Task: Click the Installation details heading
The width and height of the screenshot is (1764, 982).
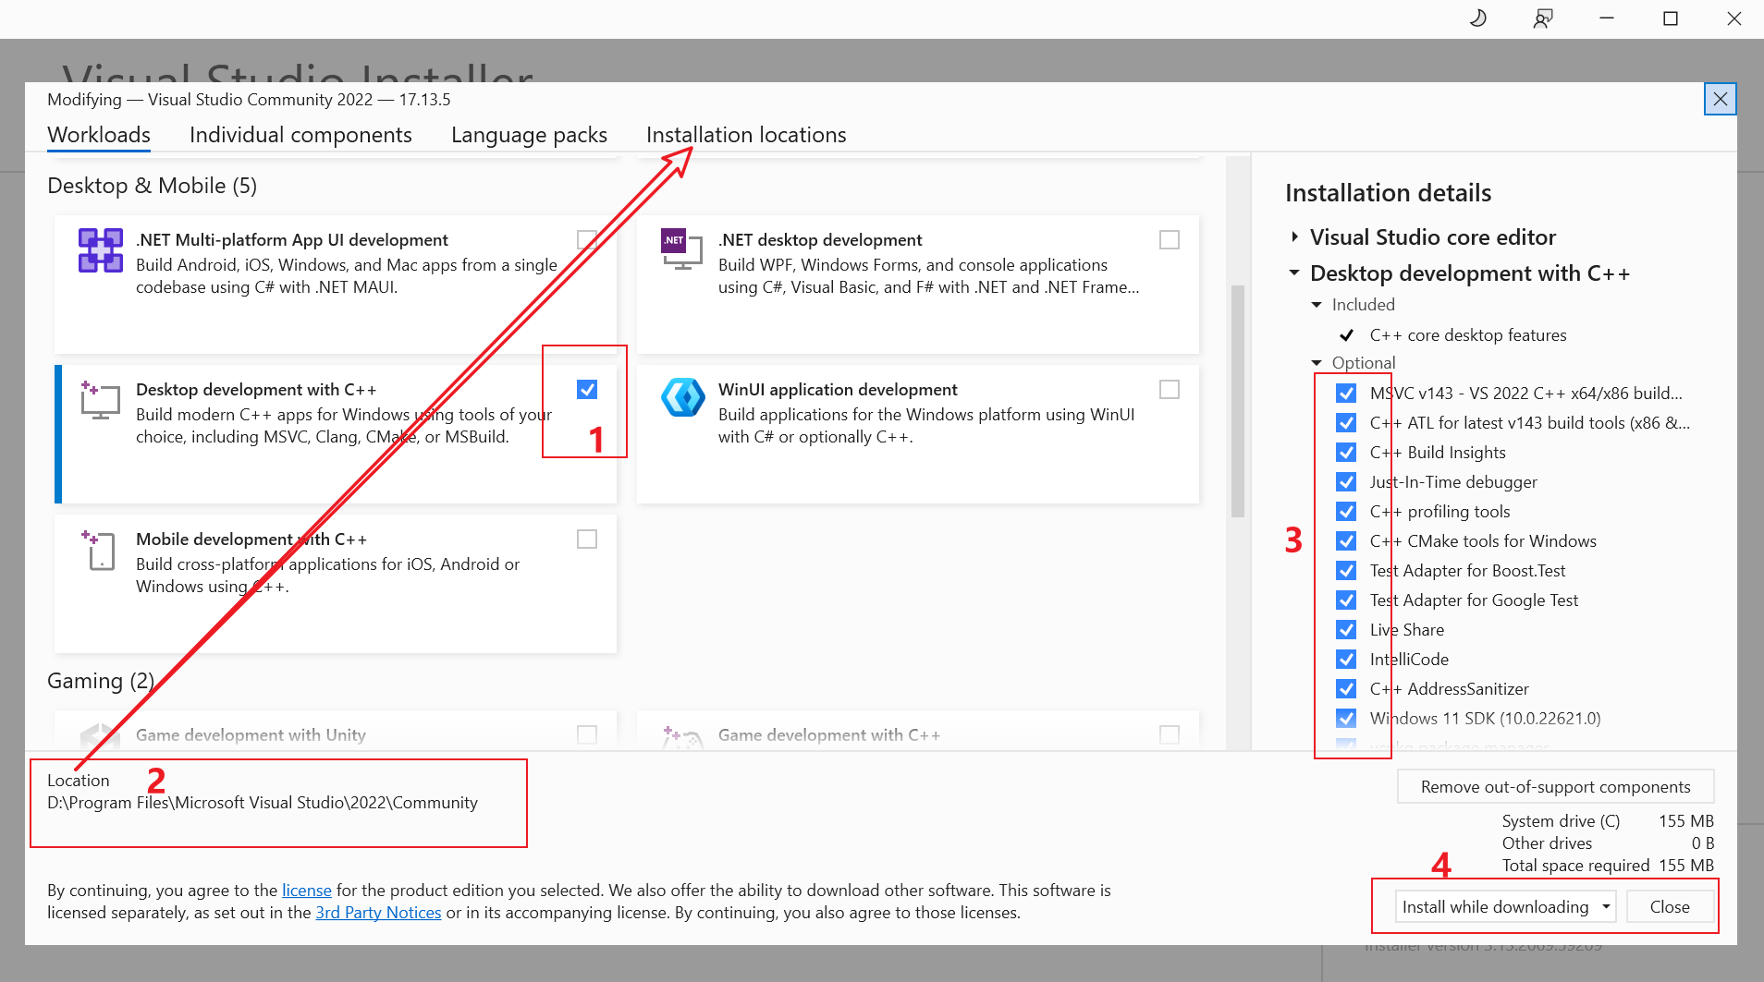Action: tap(1388, 193)
